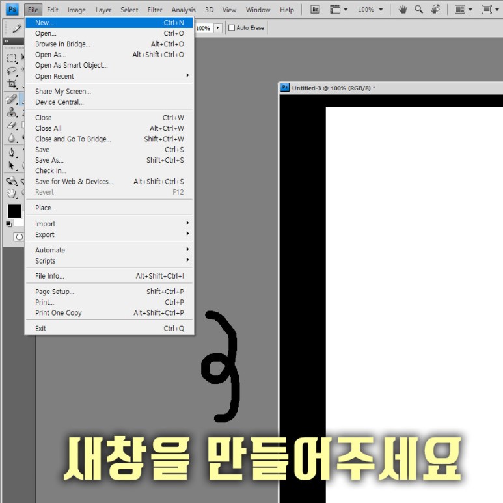Click the Zoom magnifier in application bar
The image size is (503, 503).
(x=419, y=10)
